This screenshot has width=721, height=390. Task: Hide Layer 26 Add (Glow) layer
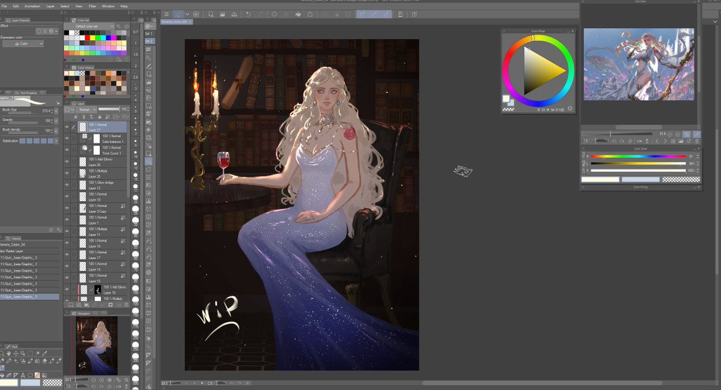tap(67, 162)
